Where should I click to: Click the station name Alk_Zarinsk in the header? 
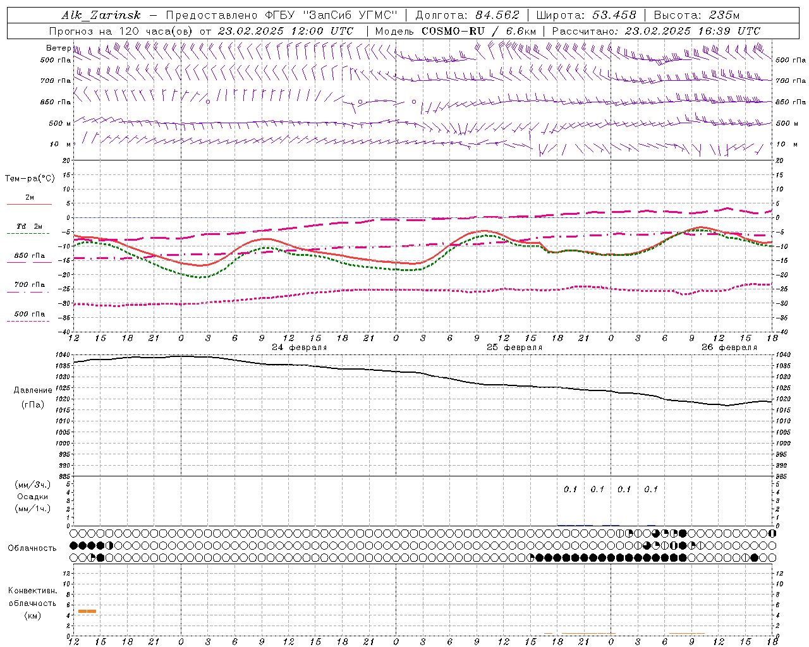point(101,15)
